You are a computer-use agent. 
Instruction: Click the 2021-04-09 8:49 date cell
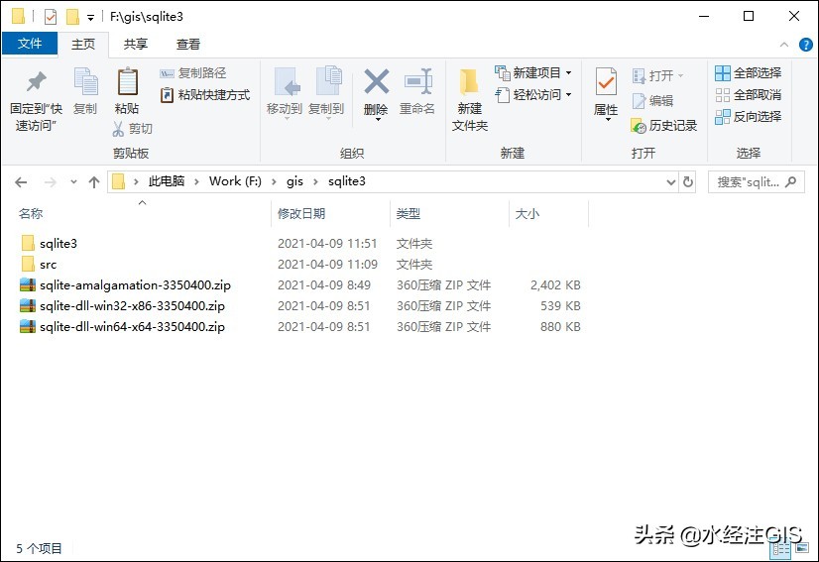324,285
